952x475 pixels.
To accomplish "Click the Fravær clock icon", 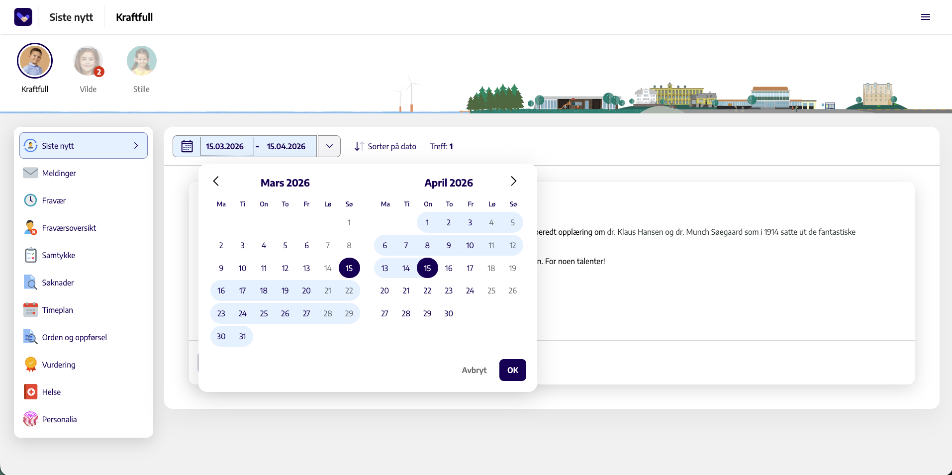I will pos(30,200).
